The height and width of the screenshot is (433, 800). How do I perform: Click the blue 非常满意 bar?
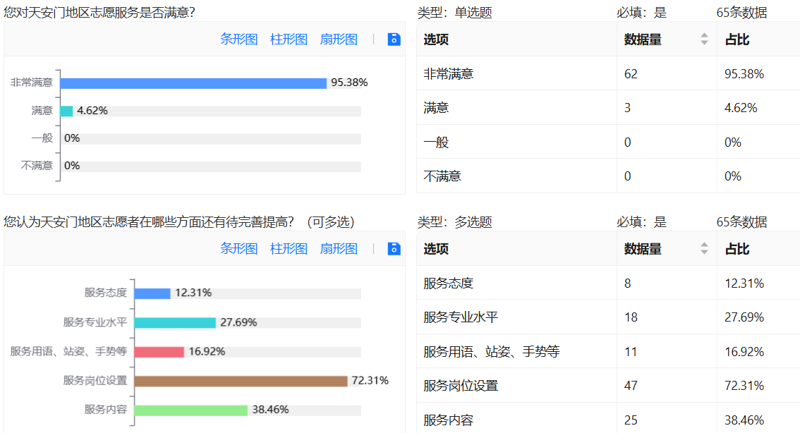(193, 83)
